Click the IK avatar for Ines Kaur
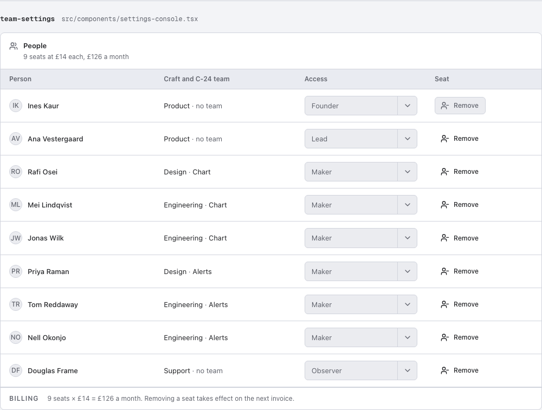Screen dimensions: 542x410 (x=16, y=106)
